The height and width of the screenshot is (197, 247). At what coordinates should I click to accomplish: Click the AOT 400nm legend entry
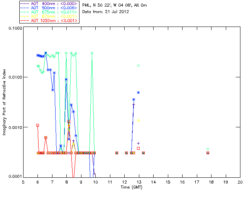(x=49, y=3)
